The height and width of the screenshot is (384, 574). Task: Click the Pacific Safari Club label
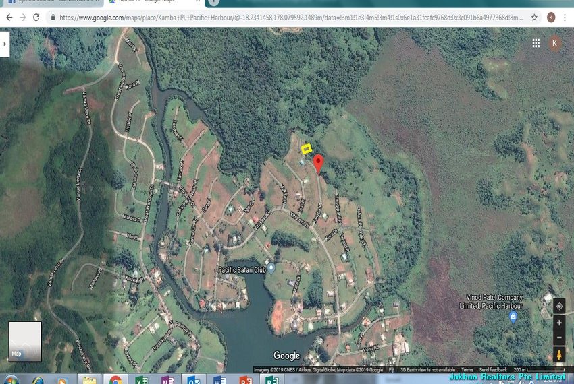tap(242, 270)
